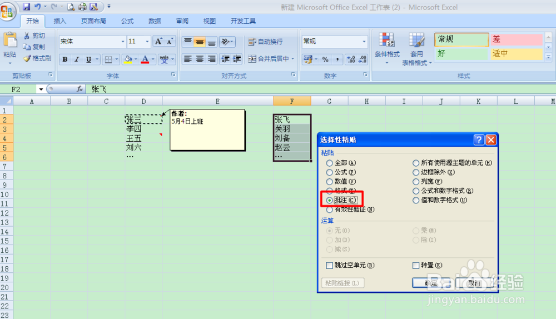The image size is (556, 319).
Task: Switch to the 页面布局 ribbon tab
Action: coord(93,21)
